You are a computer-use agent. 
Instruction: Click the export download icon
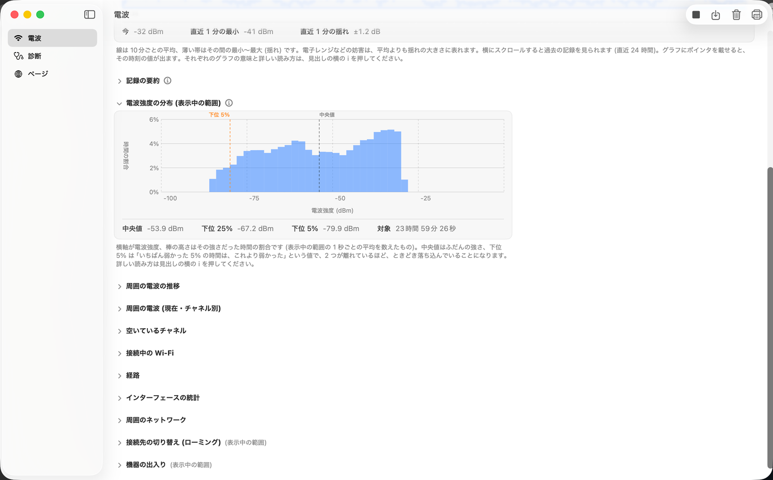point(716,15)
